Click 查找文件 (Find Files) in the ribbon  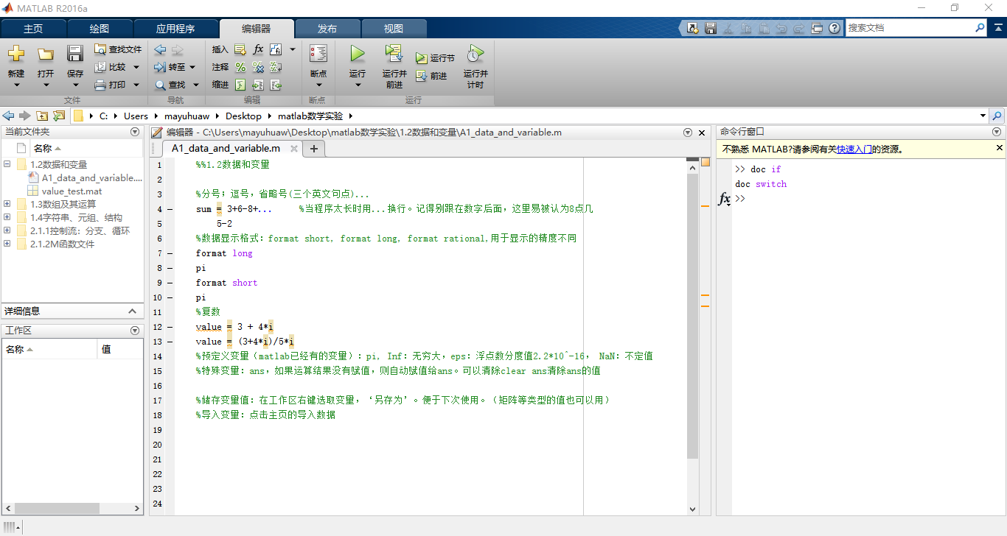118,49
